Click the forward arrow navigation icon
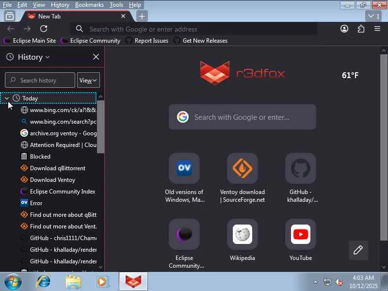 click(27, 29)
